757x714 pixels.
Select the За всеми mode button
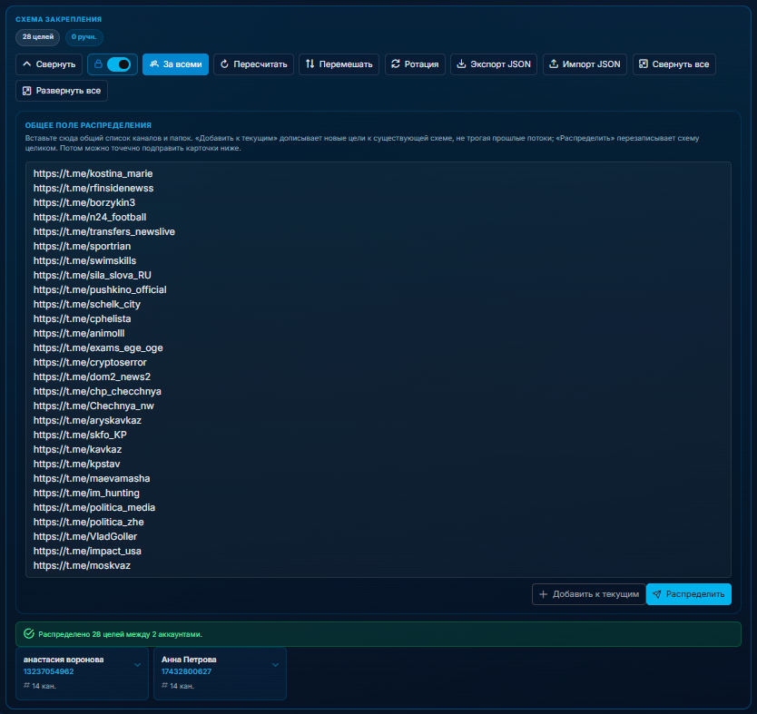[x=175, y=64]
